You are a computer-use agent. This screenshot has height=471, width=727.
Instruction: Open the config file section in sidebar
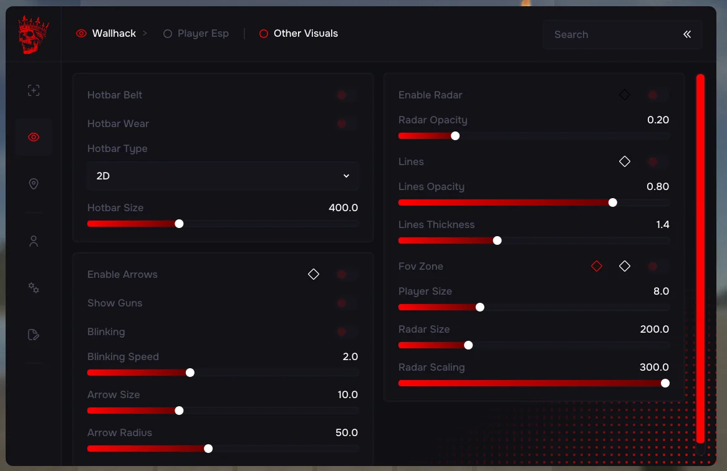(34, 335)
